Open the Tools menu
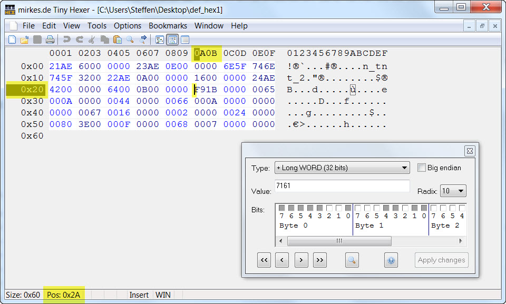Image resolution: width=506 pixels, height=304 pixels. coord(97,26)
